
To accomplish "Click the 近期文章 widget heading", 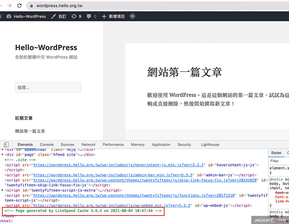I will (x=24, y=118).
